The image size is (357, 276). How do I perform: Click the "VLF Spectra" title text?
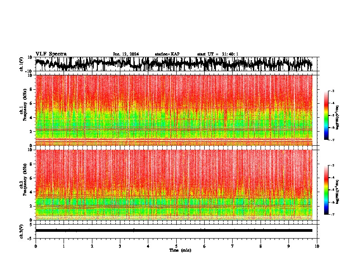tap(51, 54)
